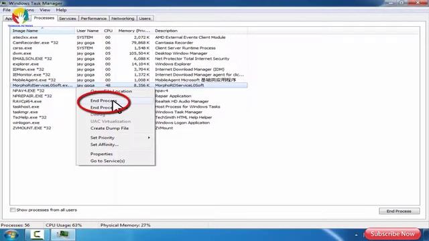Viewport: 429px width, 241px height.
Task: Click Windows Logon Application description
Action: coord(182,123)
